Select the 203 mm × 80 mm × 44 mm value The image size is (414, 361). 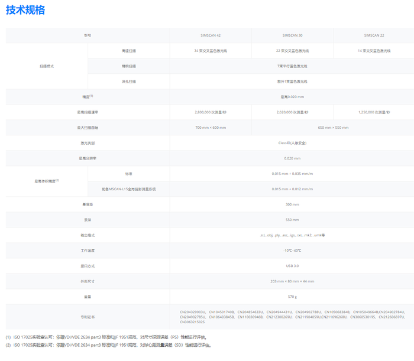coord(292,281)
